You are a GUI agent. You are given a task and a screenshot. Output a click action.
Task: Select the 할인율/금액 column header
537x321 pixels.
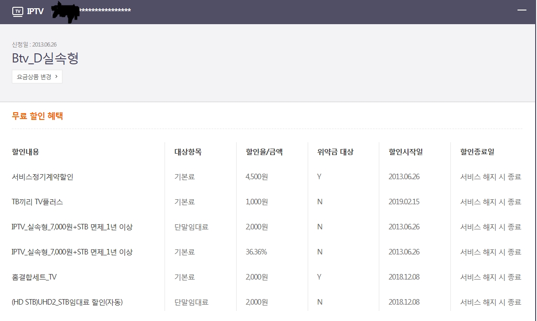[264, 152]
